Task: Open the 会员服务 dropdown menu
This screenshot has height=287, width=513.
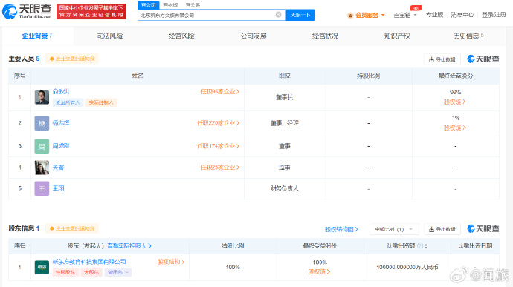Action: [366, 15]
